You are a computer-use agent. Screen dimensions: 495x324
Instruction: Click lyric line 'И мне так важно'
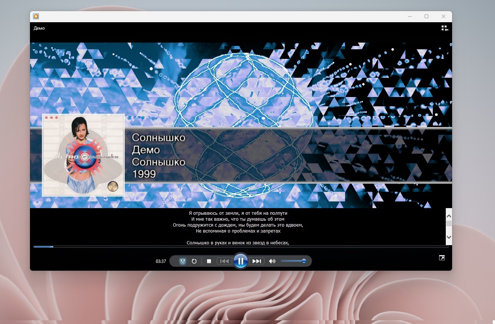(238, 219)
